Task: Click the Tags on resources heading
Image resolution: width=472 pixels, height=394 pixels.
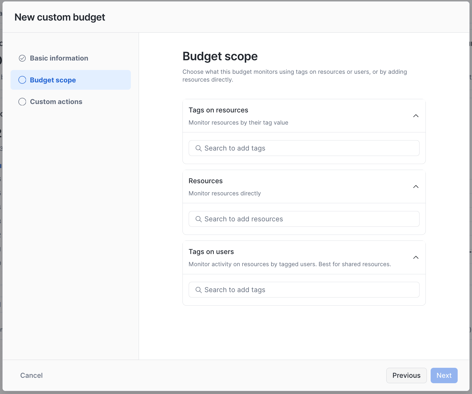Action: coord(218,110)
